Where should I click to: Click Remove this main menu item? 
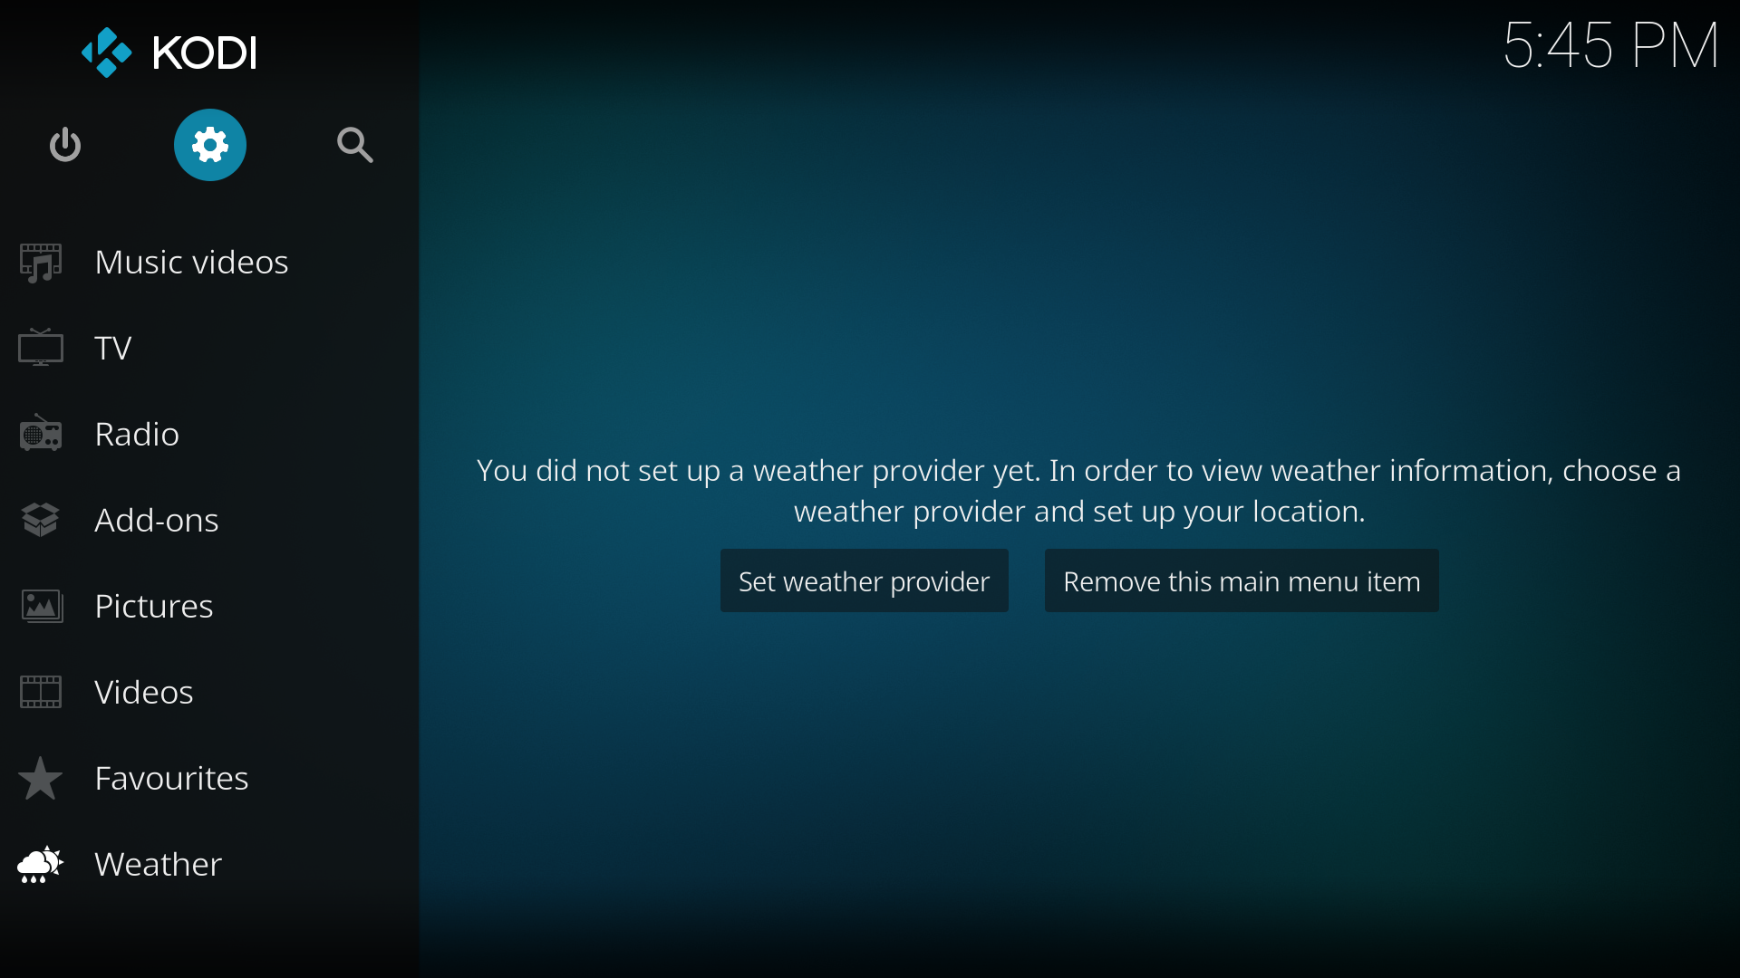[1242, 580]
